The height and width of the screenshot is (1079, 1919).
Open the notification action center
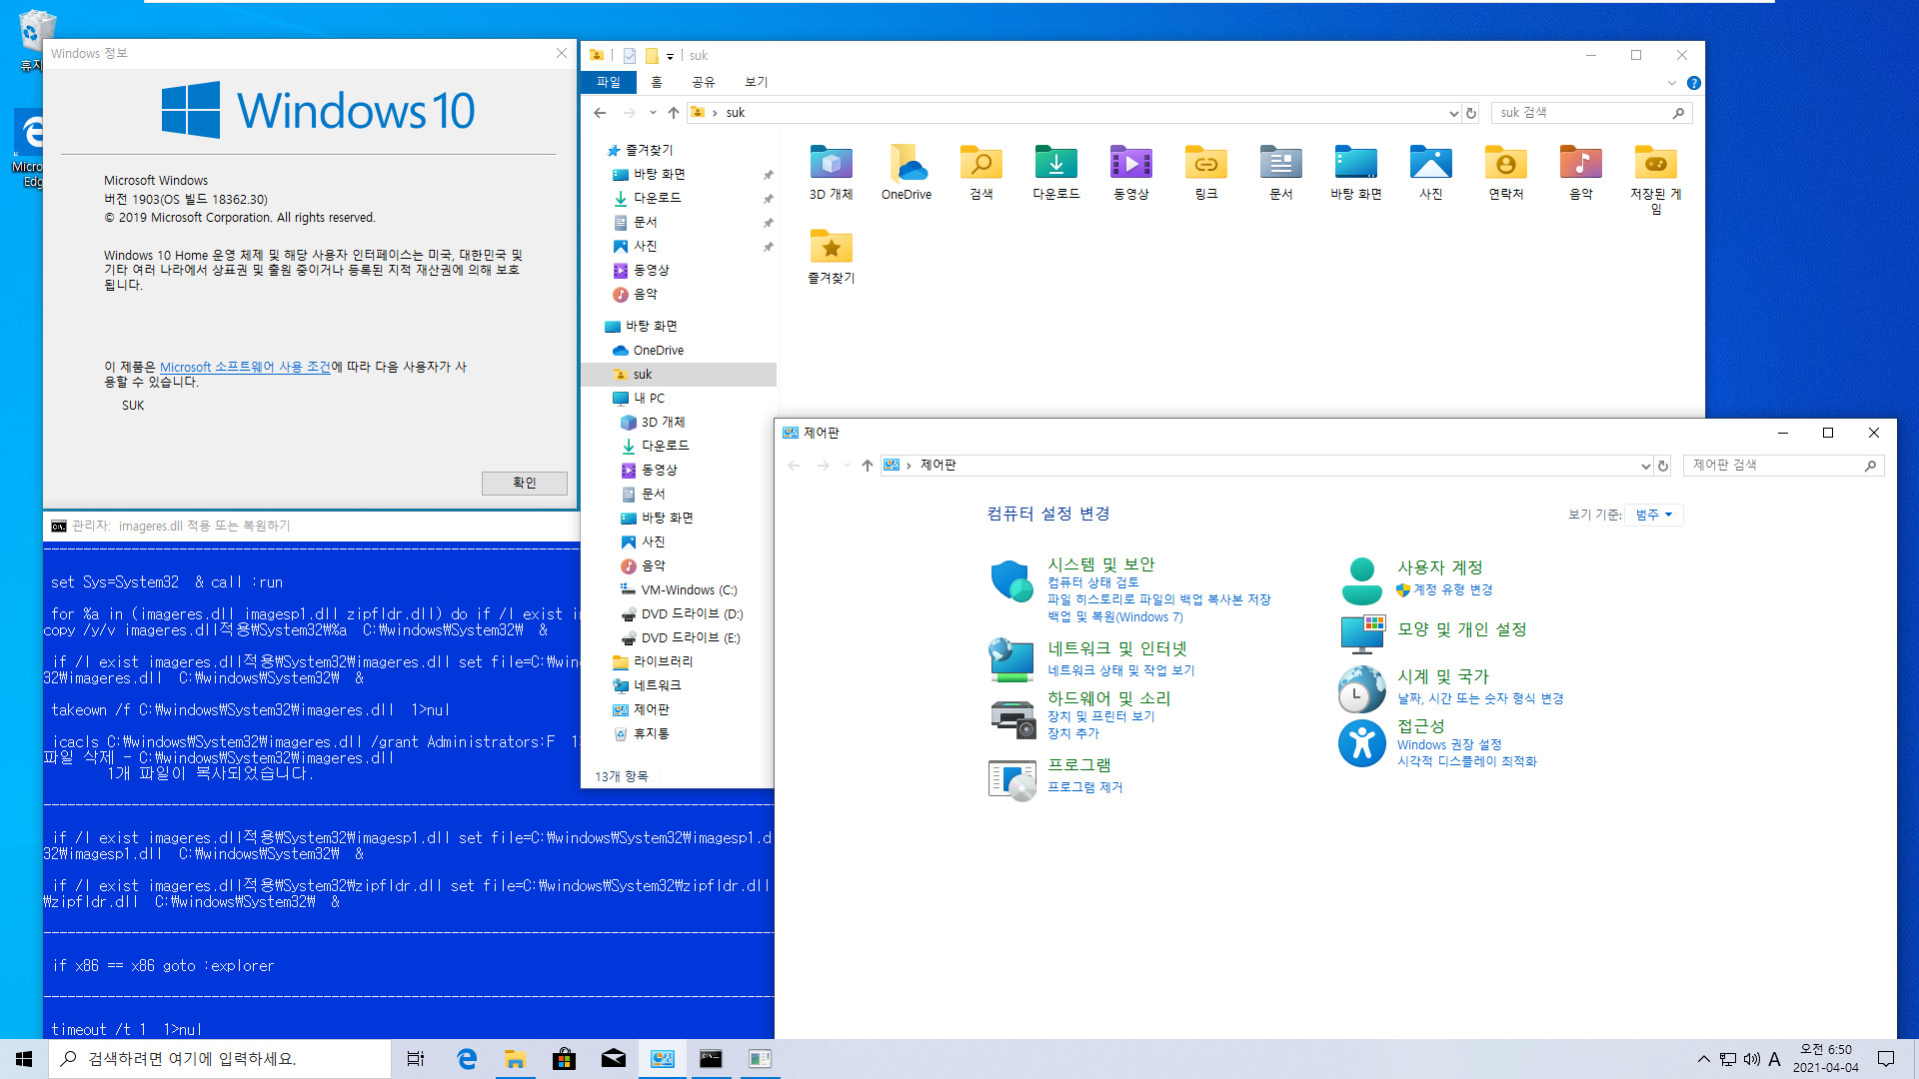click(x=1886, y=1059)
